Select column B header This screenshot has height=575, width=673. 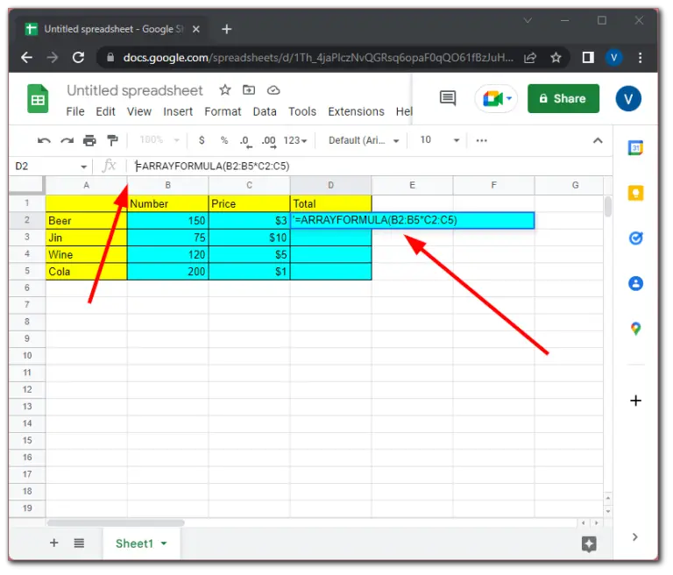[168, 186]
